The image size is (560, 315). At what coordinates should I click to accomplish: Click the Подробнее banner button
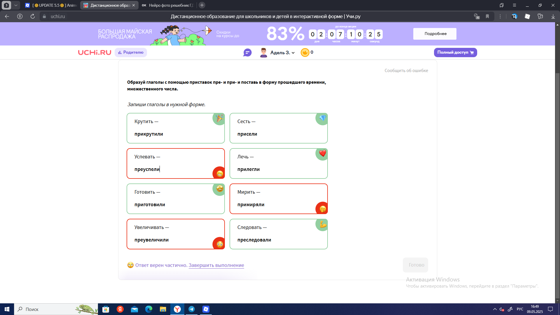(435, 34)
